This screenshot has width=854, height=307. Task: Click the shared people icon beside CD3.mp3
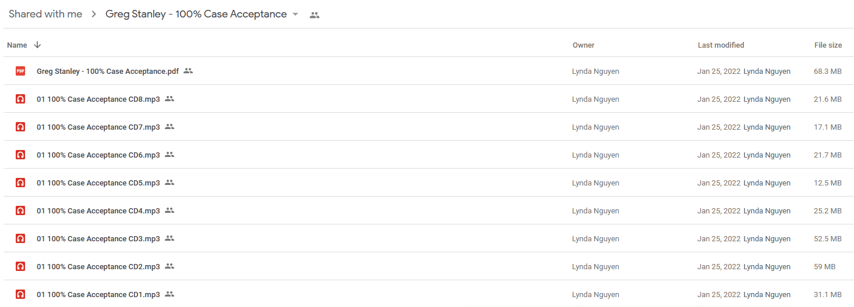point(170,238)
